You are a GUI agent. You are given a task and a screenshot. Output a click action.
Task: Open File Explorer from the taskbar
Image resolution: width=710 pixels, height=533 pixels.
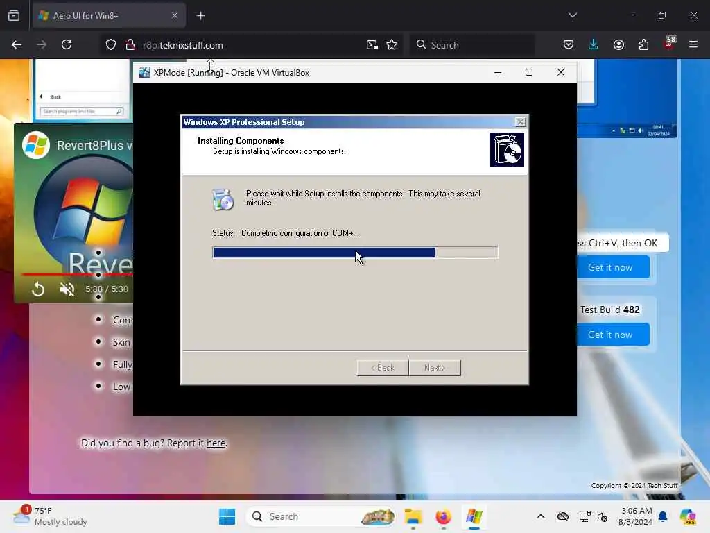413,516
